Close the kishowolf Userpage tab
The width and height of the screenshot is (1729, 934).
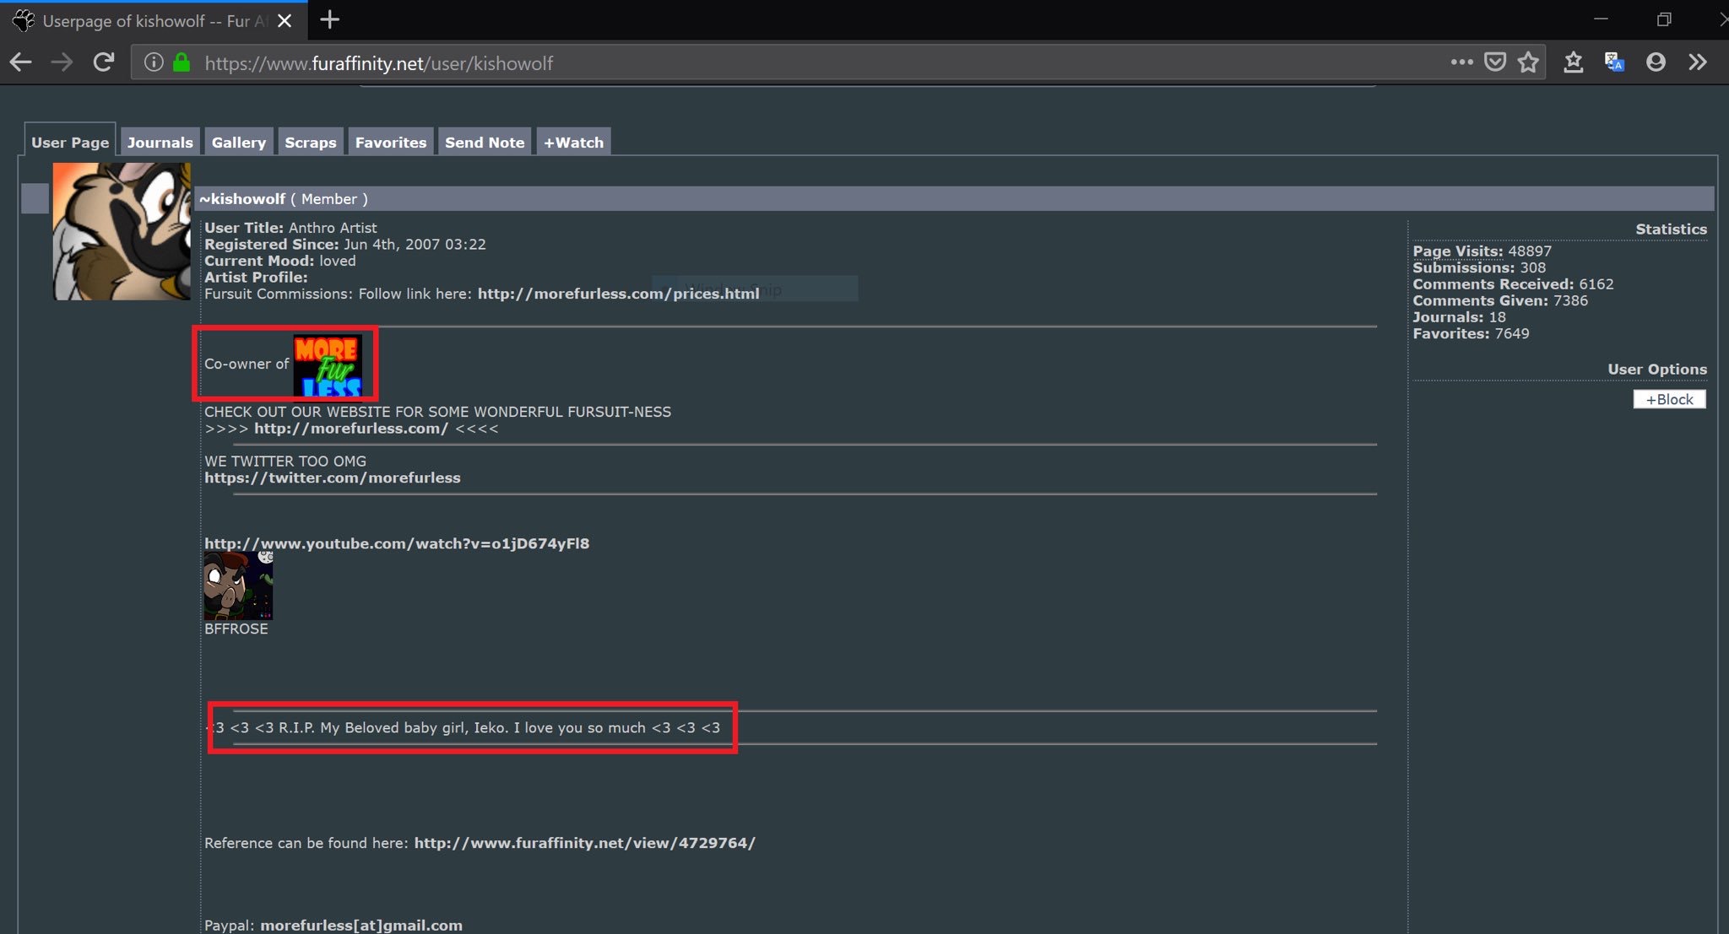[285, 20]
